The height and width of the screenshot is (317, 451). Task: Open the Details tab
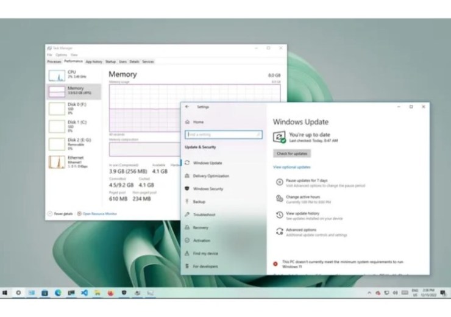point(134,62)
